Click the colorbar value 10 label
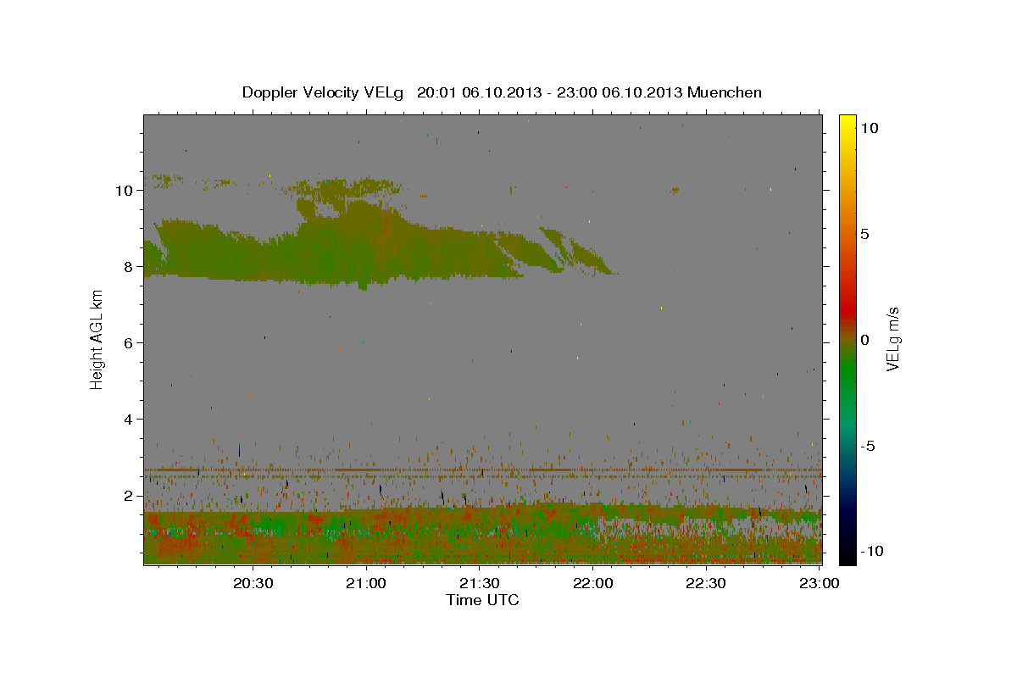Screen dimensions: 1017x678 pyautogui.click(x=870, y=128)
